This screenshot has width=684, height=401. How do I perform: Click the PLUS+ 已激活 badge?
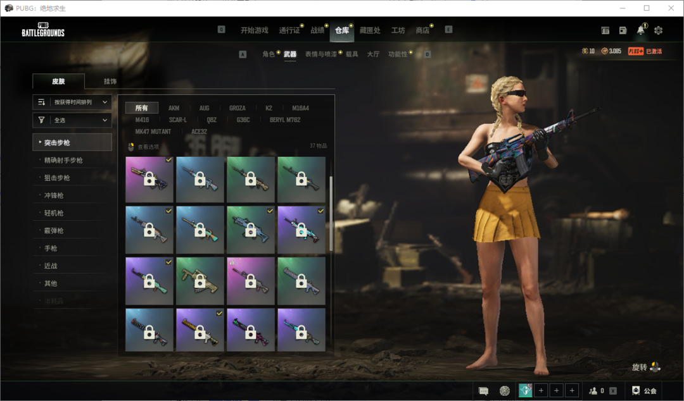coord(645,51)
